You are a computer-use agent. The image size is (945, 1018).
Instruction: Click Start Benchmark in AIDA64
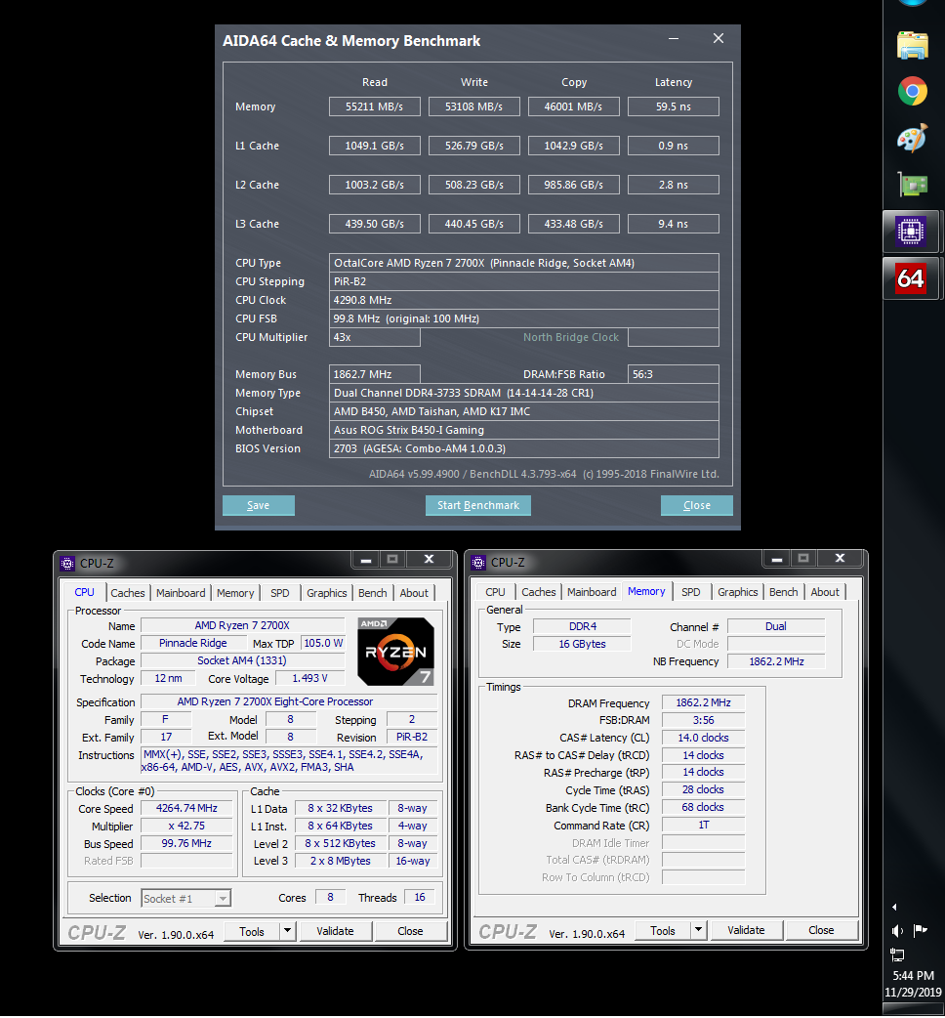[x=478, y=505]
